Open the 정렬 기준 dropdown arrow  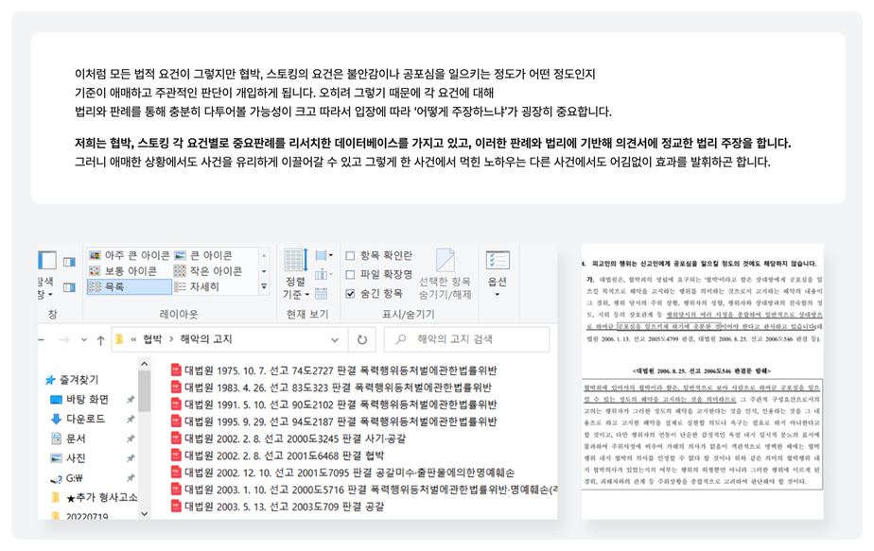(x=307, y=295)
